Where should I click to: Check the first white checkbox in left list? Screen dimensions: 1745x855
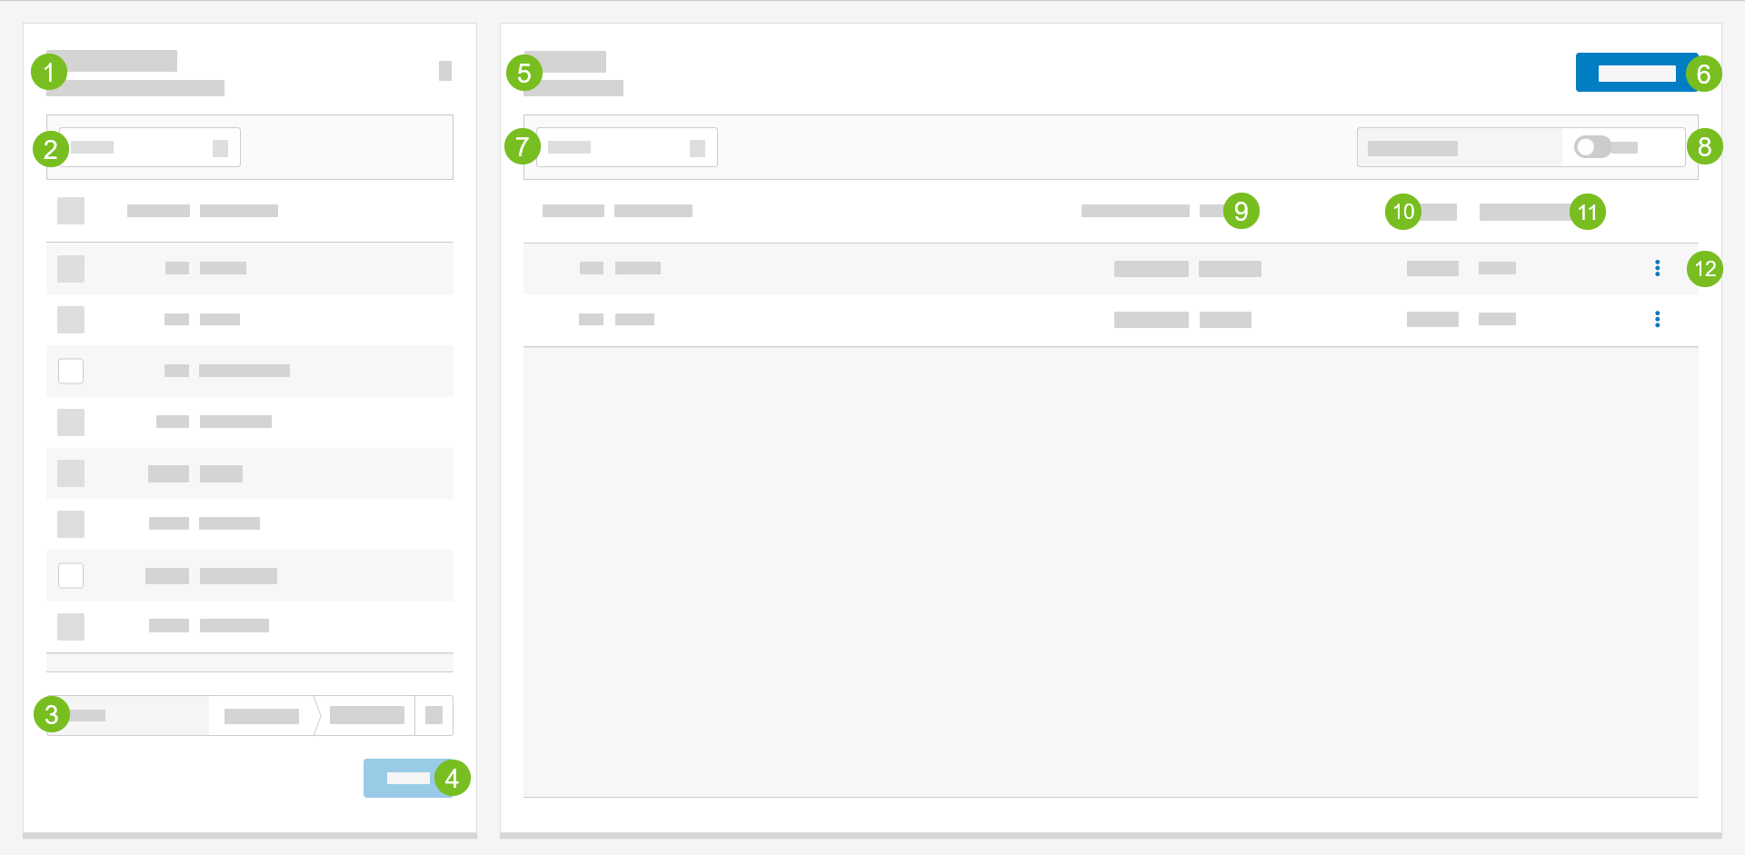[71, 371]
